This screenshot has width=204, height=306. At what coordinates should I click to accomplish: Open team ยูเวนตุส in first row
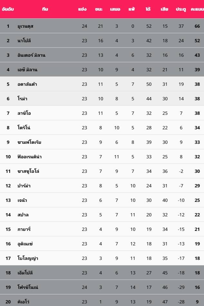25,26
